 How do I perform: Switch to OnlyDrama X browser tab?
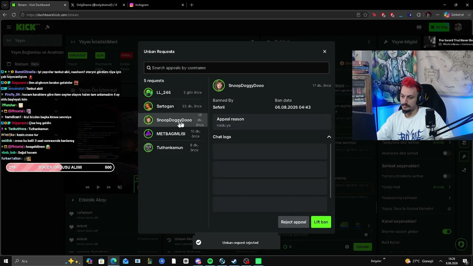pos(97,5)
